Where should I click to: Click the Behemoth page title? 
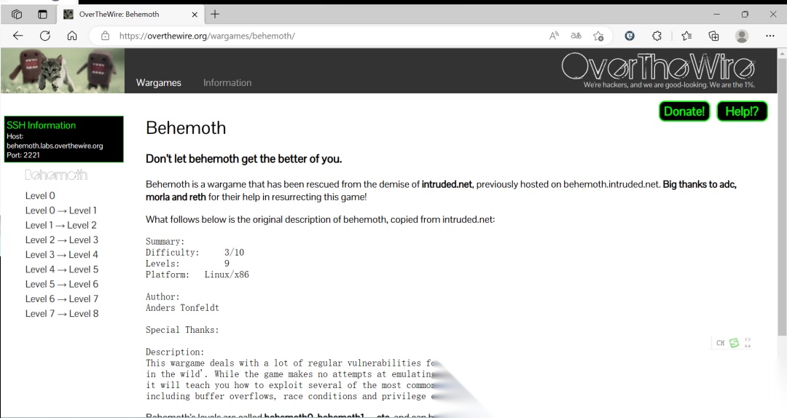pyautogui.click(x=186, y=128)
